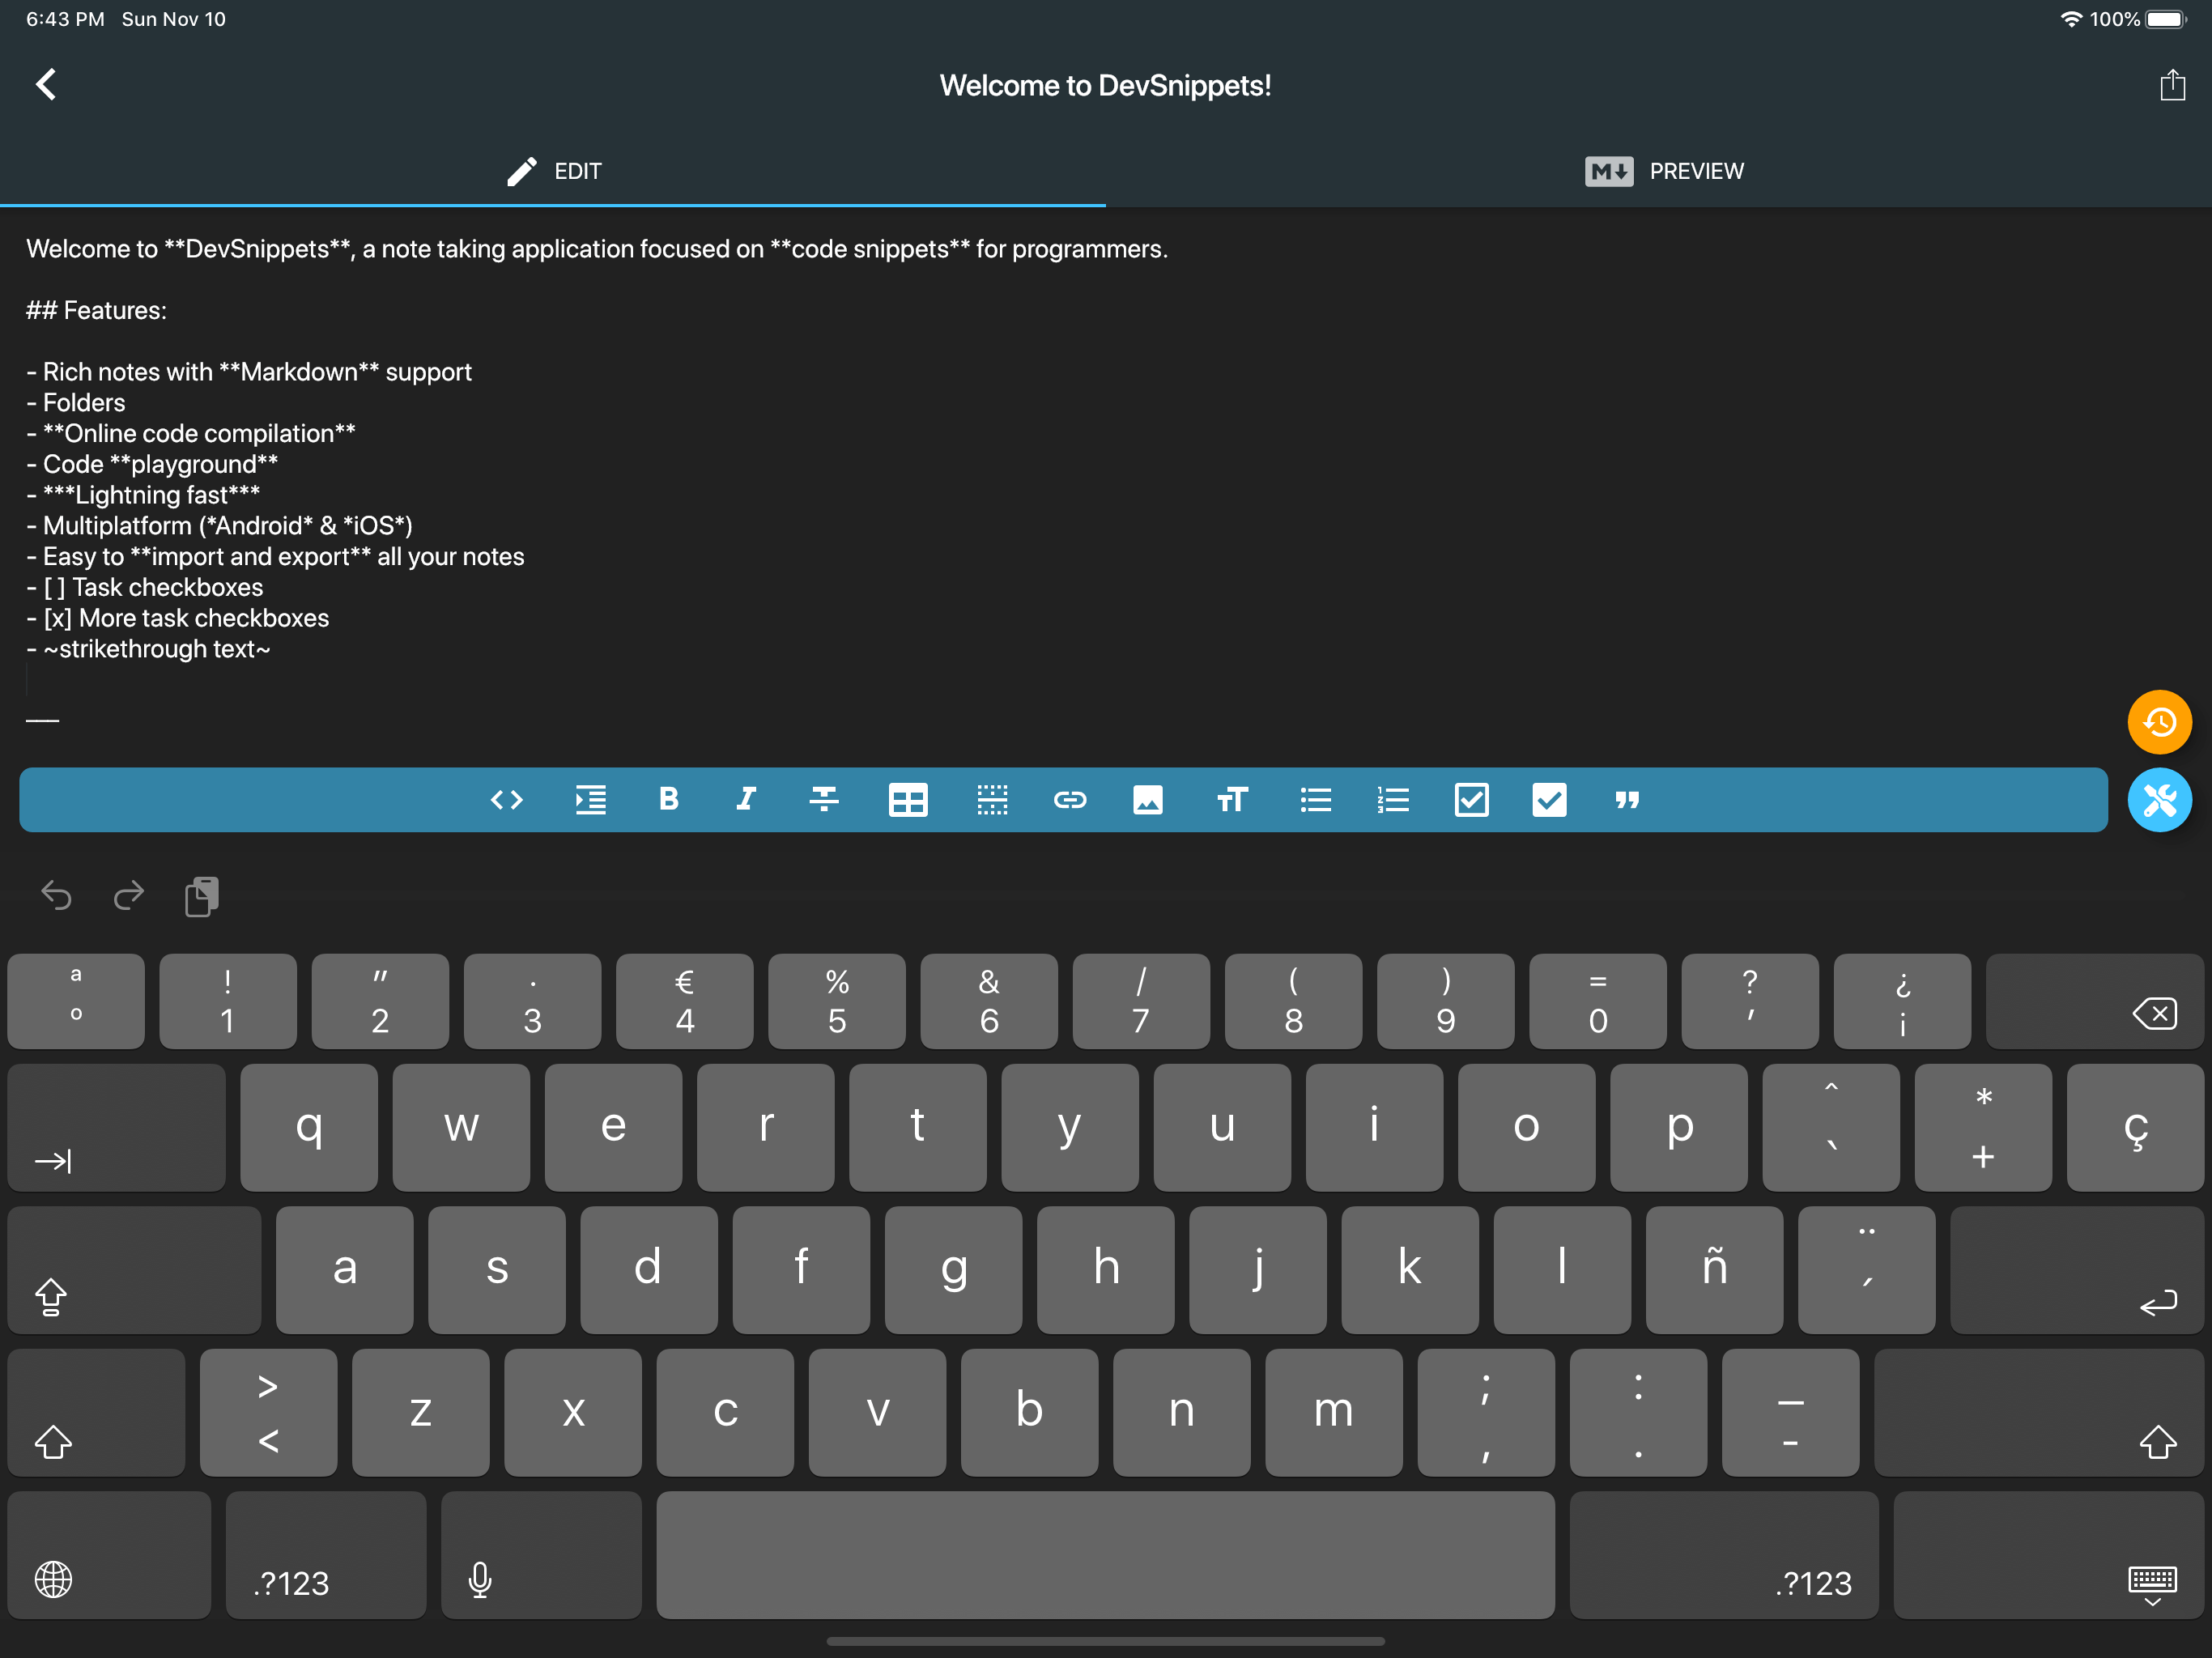The width and height of the screenshot is (2212, 1658).
Task: Open keyboard language globe menu
Action: pos(54,1580)
